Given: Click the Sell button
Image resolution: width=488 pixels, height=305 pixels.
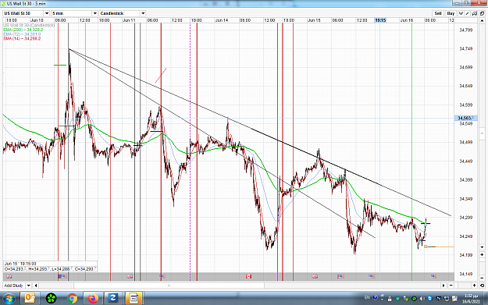Looking at the screenshot, I should point(438,13).
